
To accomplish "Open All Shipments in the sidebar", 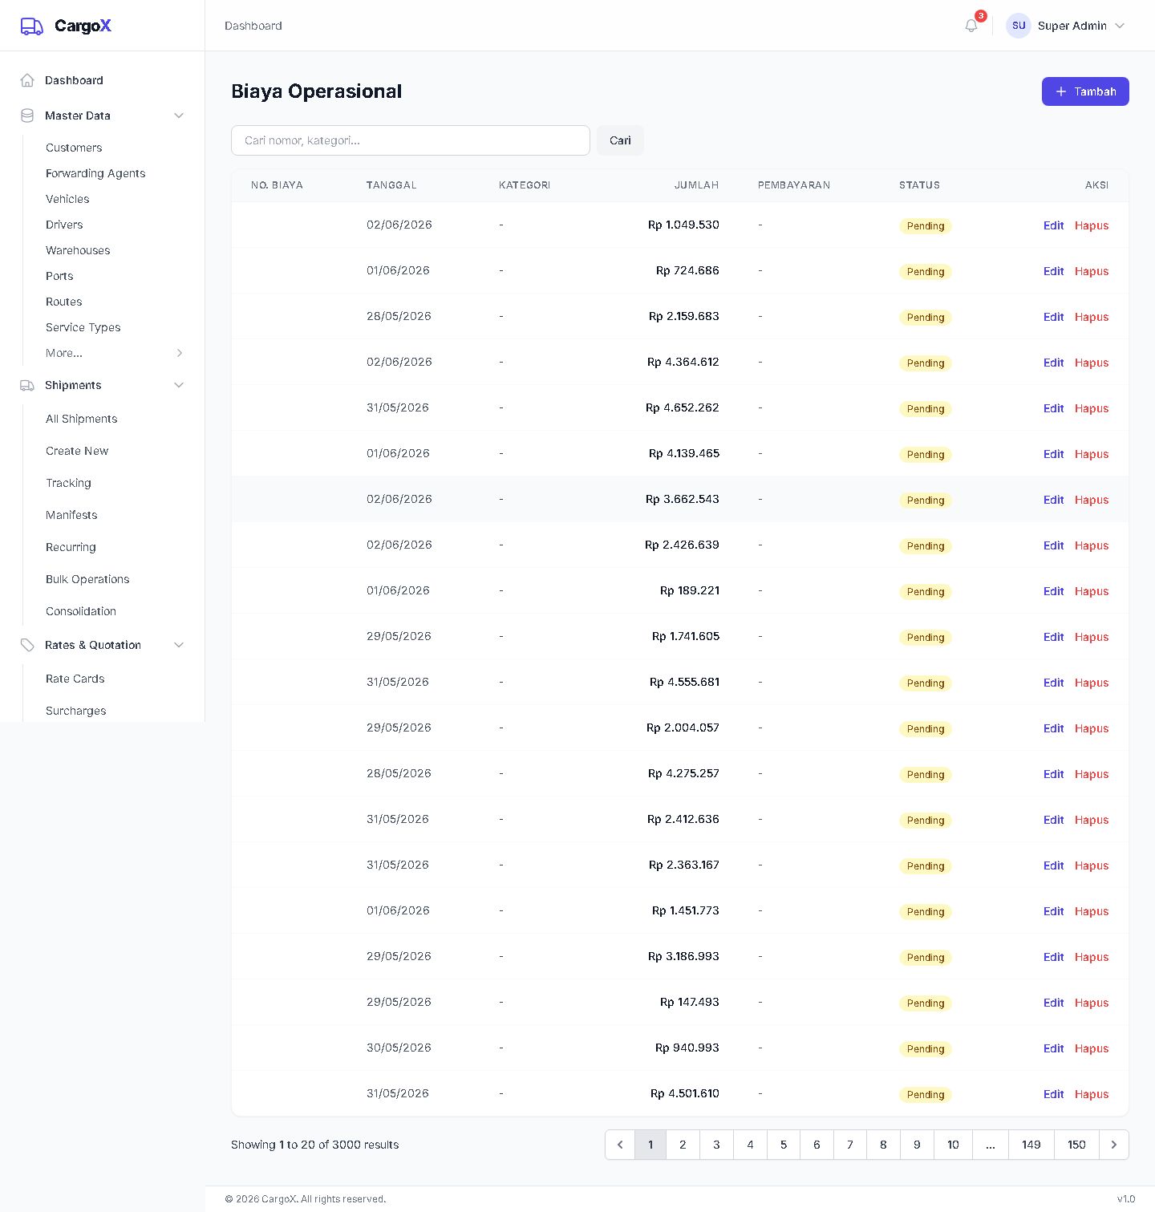I will 82,419.
